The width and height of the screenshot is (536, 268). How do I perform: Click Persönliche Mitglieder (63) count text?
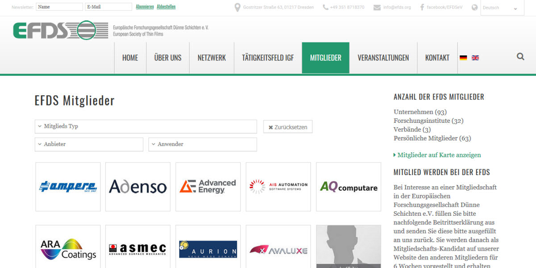coord(432,138)
